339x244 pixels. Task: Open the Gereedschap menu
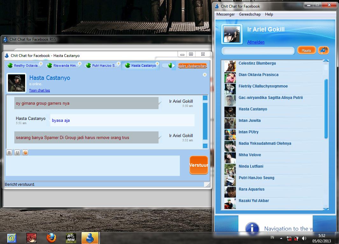point(250,14)
